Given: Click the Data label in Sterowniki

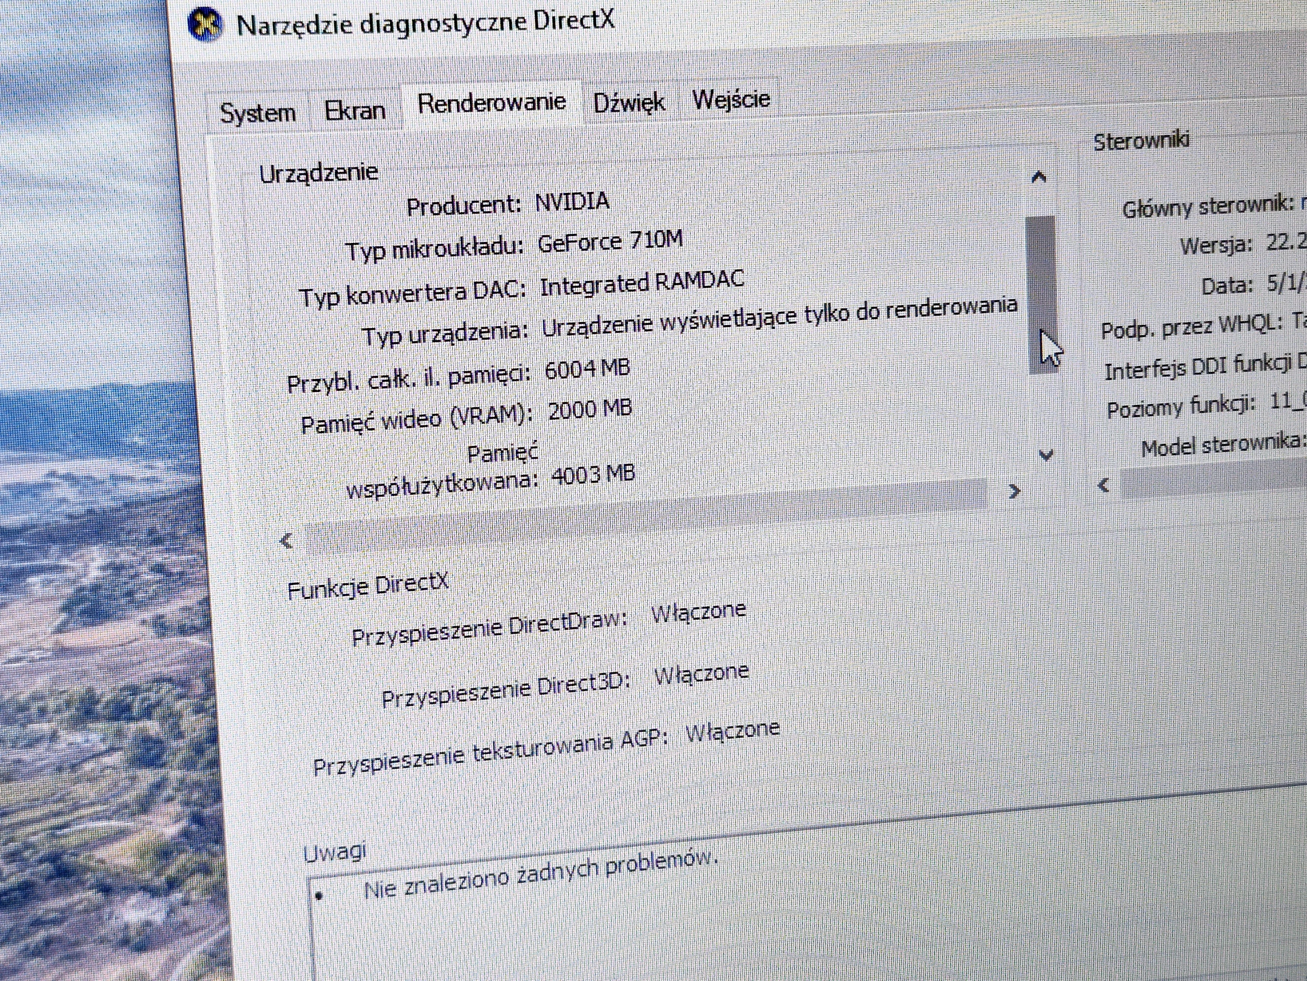Looking at the screenshot, I should (1226, 286).
